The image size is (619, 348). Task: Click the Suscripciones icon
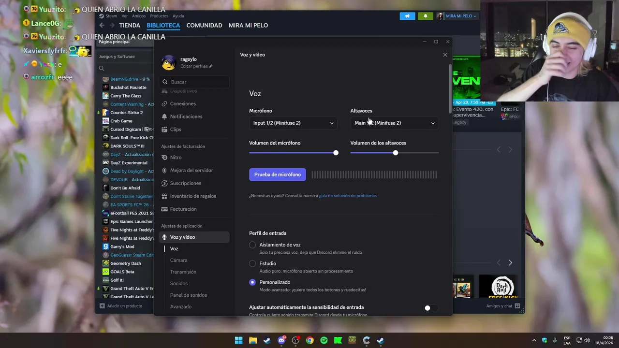pyautogui.click(x=164, y=183)
